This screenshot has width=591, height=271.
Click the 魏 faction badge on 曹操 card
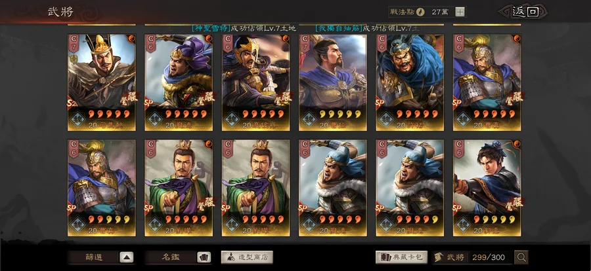309,118
